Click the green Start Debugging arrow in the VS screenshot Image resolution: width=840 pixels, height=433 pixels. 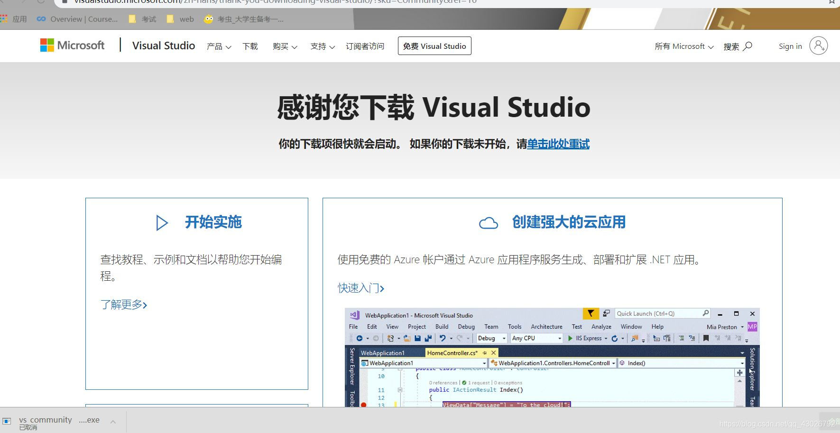pos(570,338)
